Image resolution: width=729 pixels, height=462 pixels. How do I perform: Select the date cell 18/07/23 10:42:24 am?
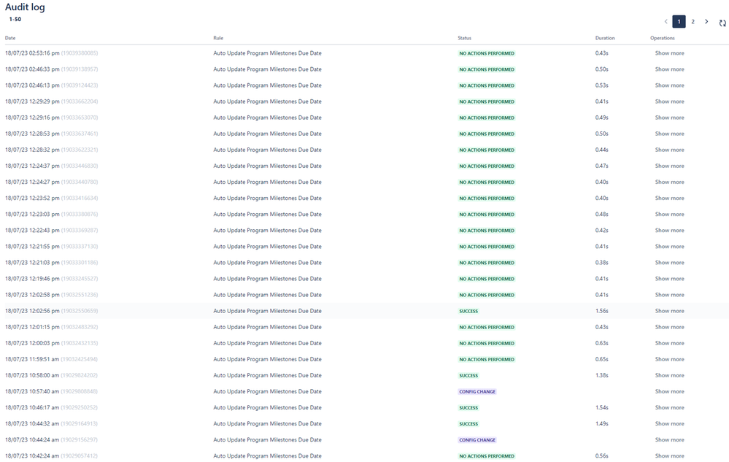click(x=52, y=456)
